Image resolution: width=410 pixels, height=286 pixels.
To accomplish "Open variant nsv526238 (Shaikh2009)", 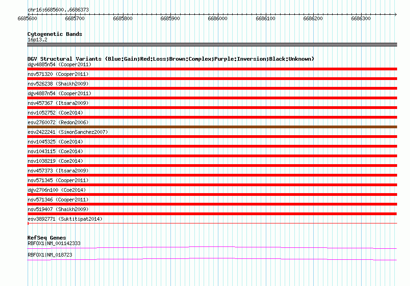I will tap(58, 84).
